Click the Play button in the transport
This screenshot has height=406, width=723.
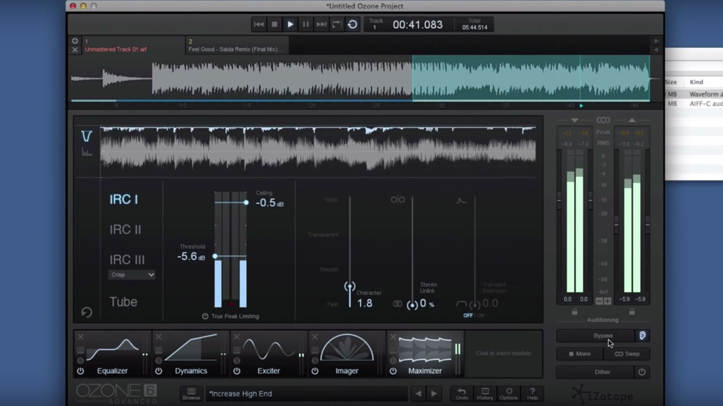coord(290,24)
